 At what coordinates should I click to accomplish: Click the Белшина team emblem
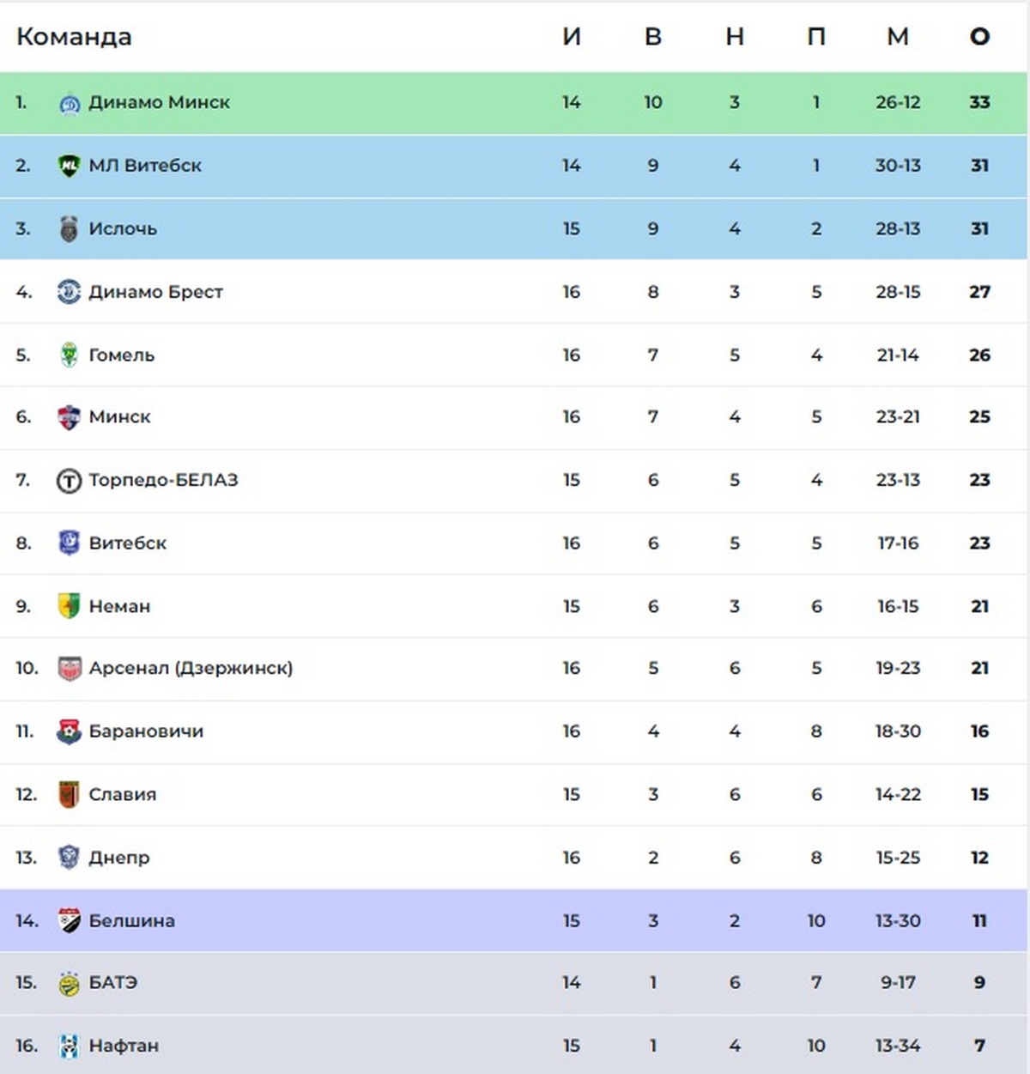coord(69,920)
